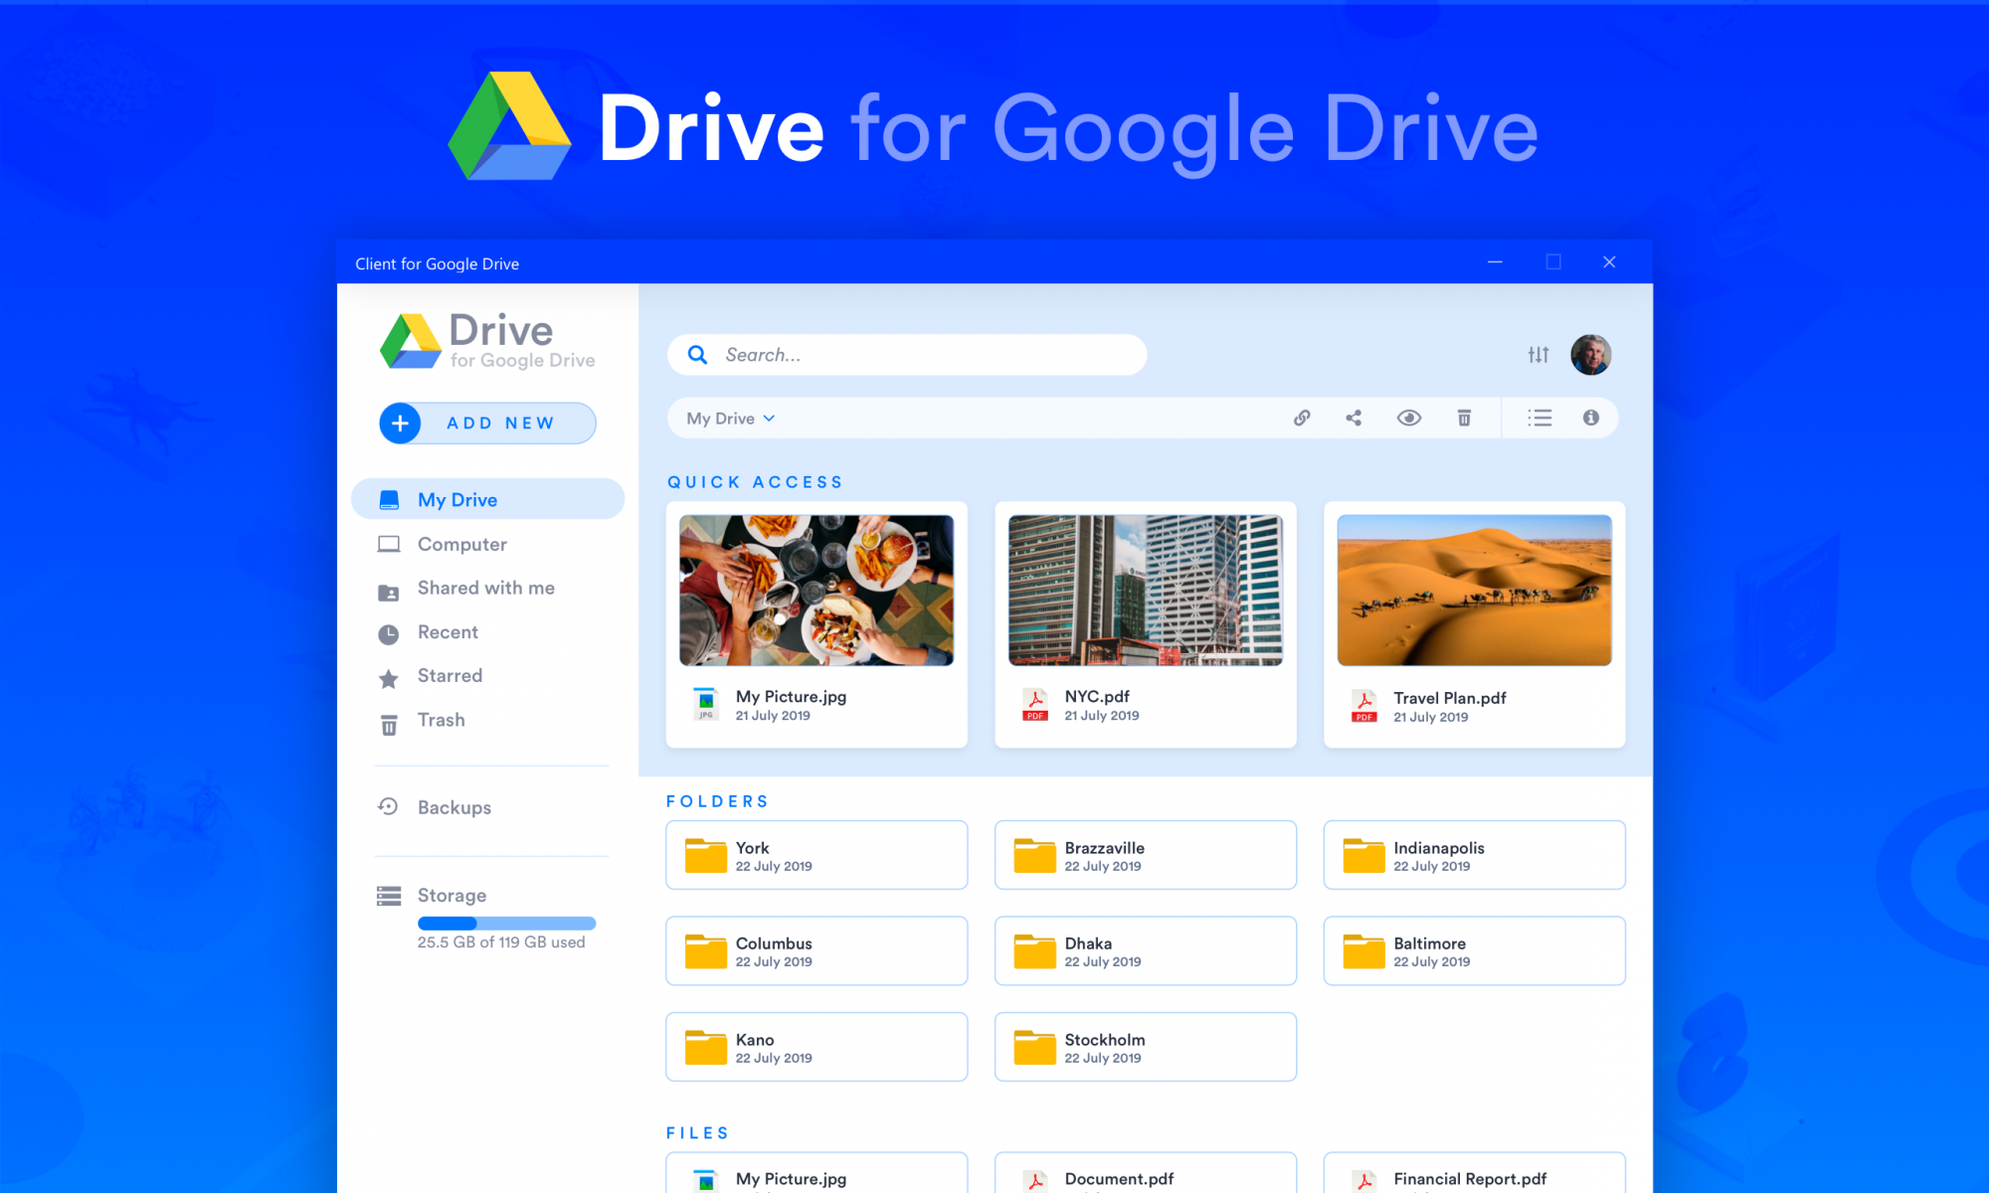Screen dimensions: 1989x1193
Task: Select My Picture.jpg in the Files section
Action: coord(816,1174)
